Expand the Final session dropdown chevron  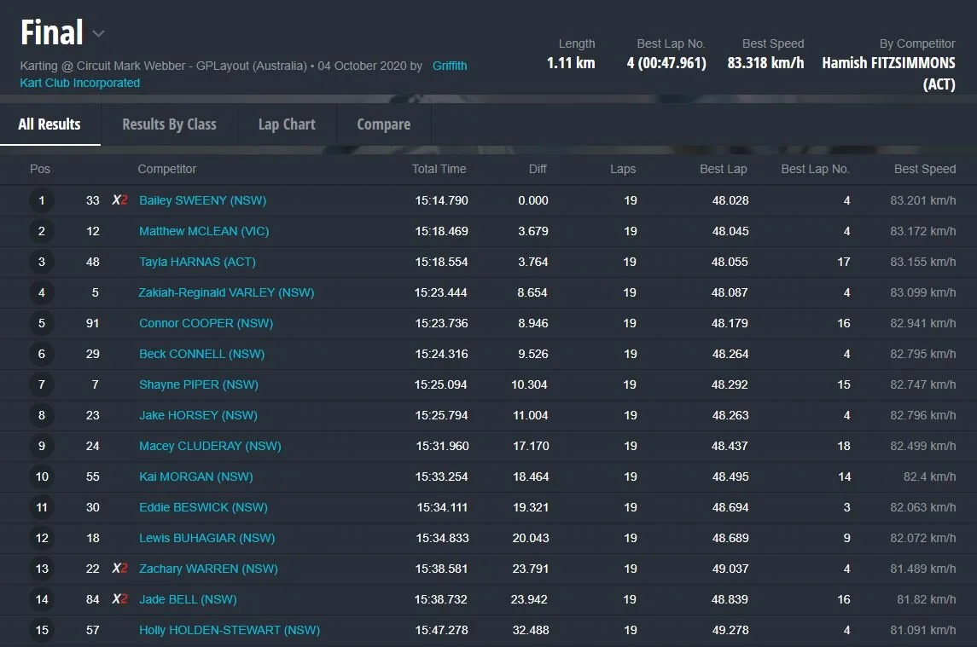click(98, 33)
